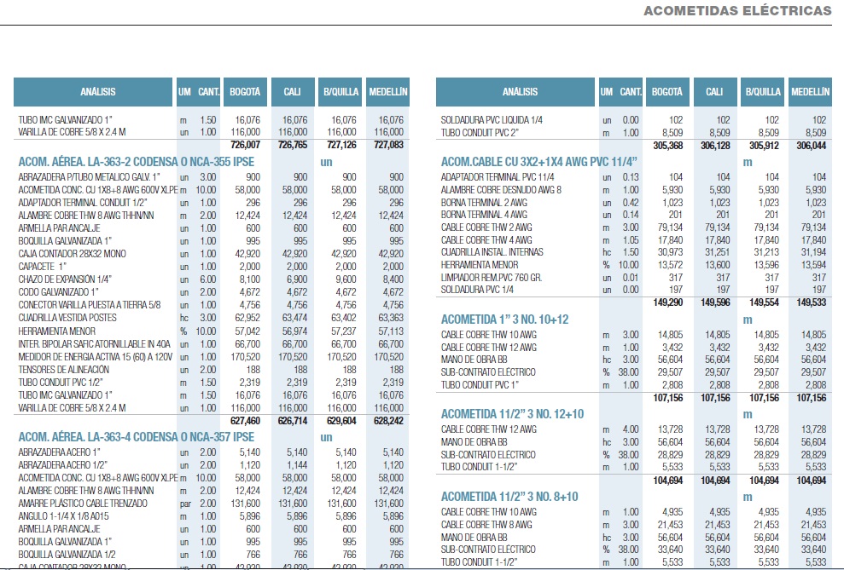
Task: Select row label 'CAPACETE 1"'
Action: click(x=43, y=267)
